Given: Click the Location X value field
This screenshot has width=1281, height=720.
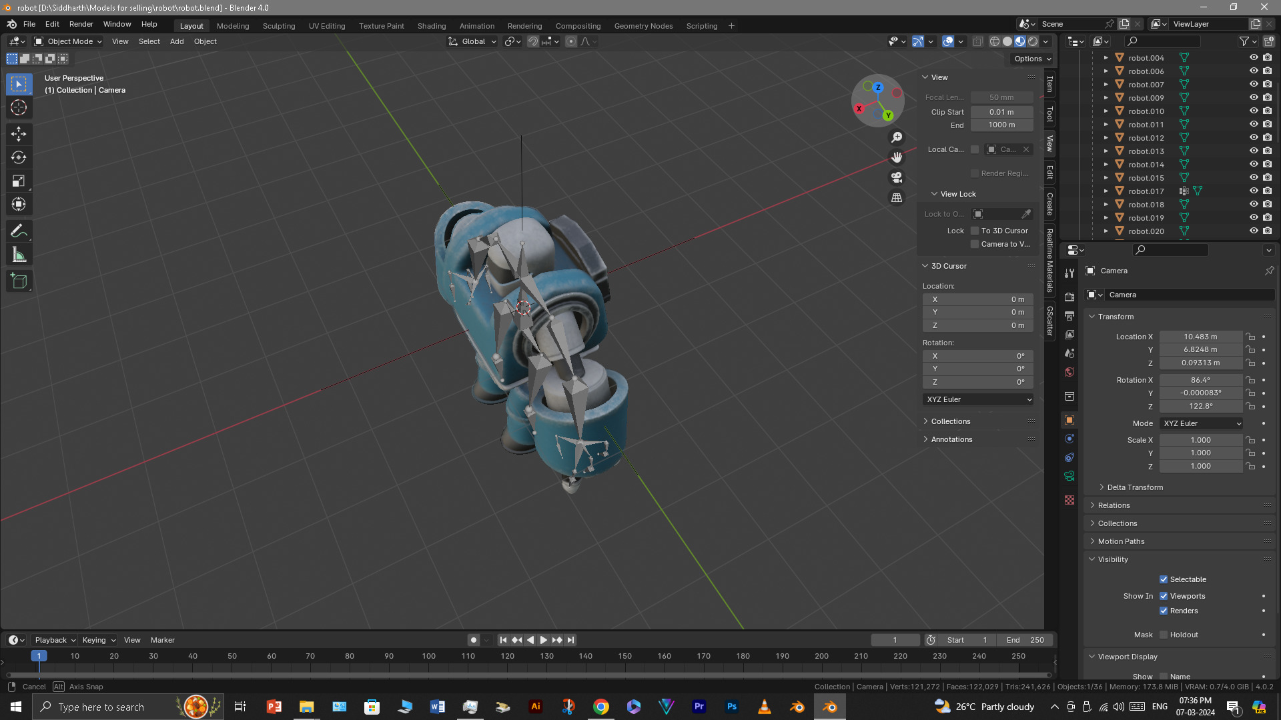Looking at the screenshot, I should [x=1201, y=337].
